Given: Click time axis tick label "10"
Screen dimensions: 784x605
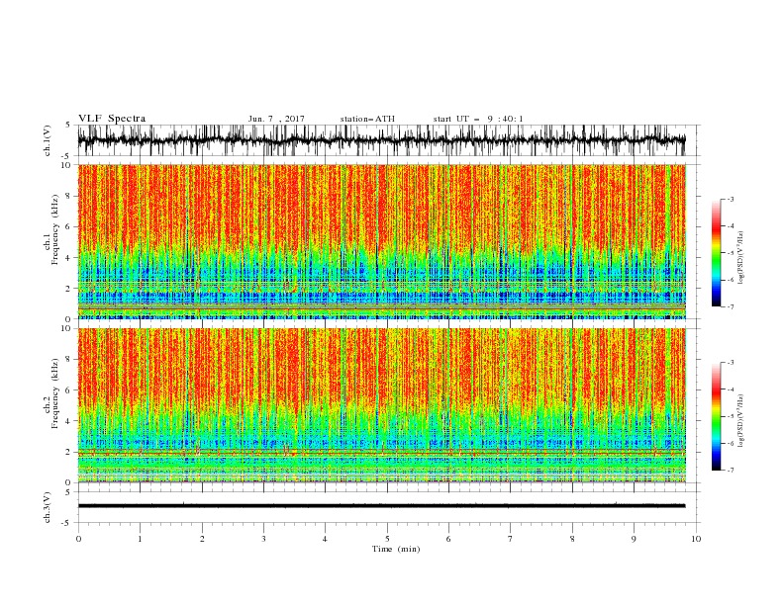Looking at the screenshot, I should point(696,539).
